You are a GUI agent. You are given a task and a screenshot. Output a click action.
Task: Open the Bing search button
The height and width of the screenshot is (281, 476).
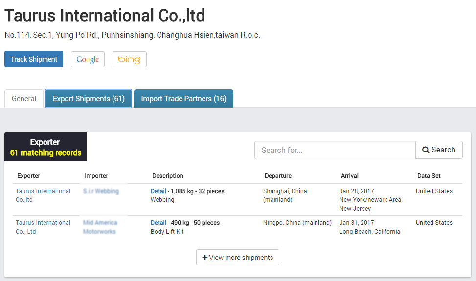click(129, 60)
